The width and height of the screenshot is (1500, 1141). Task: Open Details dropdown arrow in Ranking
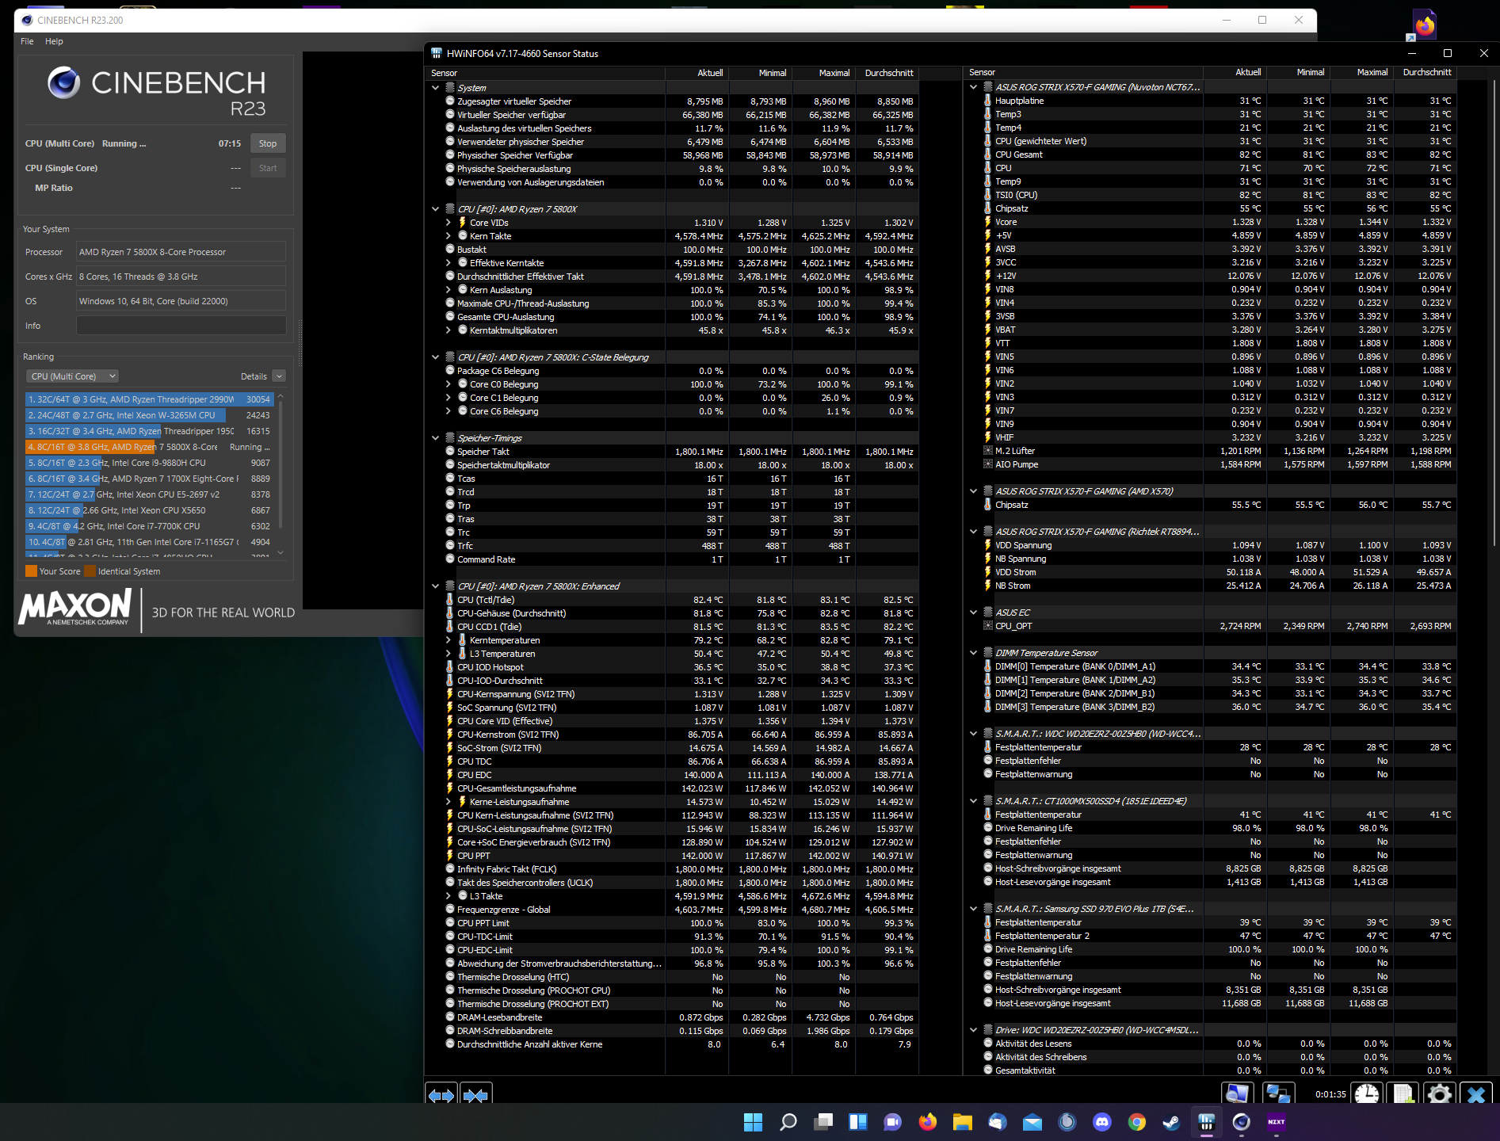tap(279, 376)
